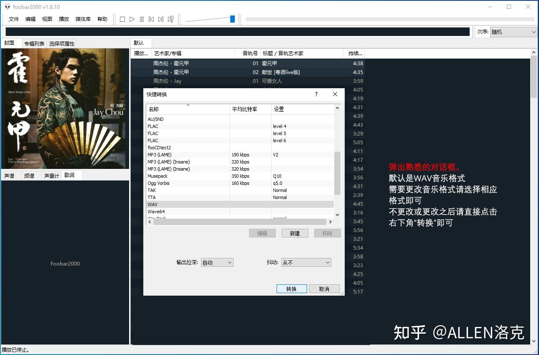
Task: Switch to the 选择项属性 tab
Action: point(61,43)
